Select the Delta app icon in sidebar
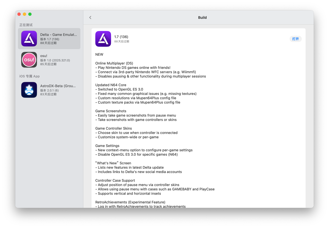Image resolution: width=329 pixels, height=228 pixels. pyautogui.click(x=29, y=39)
